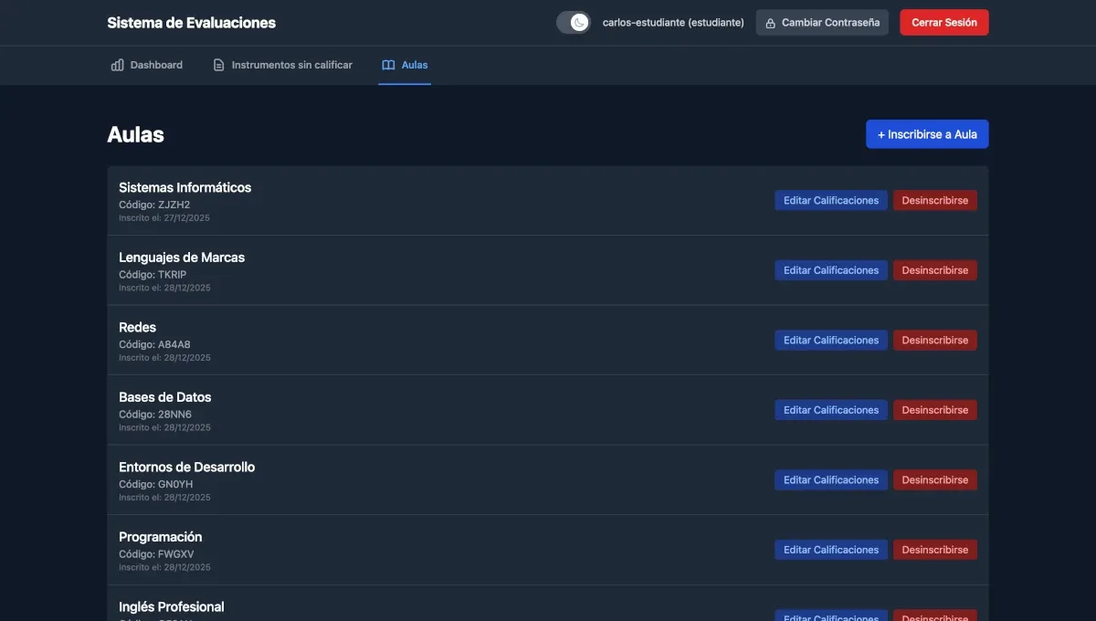This screenshot has width=1096, height=621.
Task: Select the bar chart icon beside Dashboard
Action: pyautogui.click(x=116, y=62)
